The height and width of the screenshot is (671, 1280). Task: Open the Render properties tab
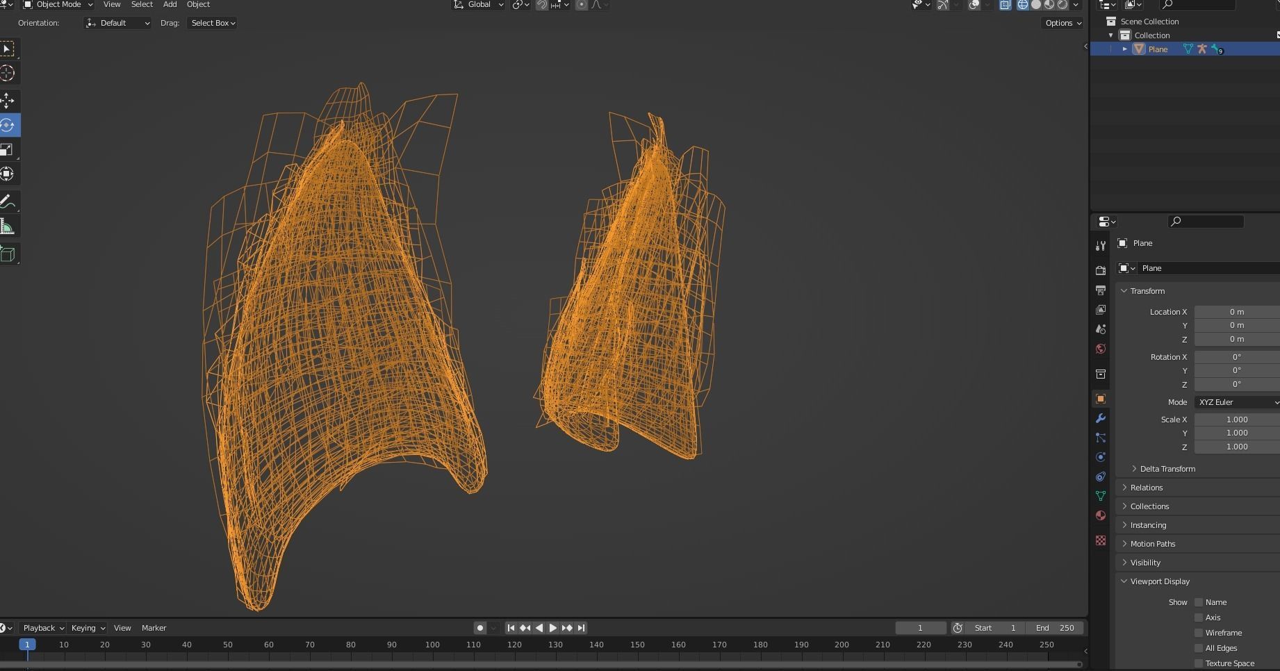(x=1100, y=270)
